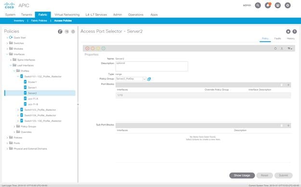Image resolution: width=301 pixels, height=187 pixels.
Task: Expand the Switch103 profile node
Action: pos(18,110)
